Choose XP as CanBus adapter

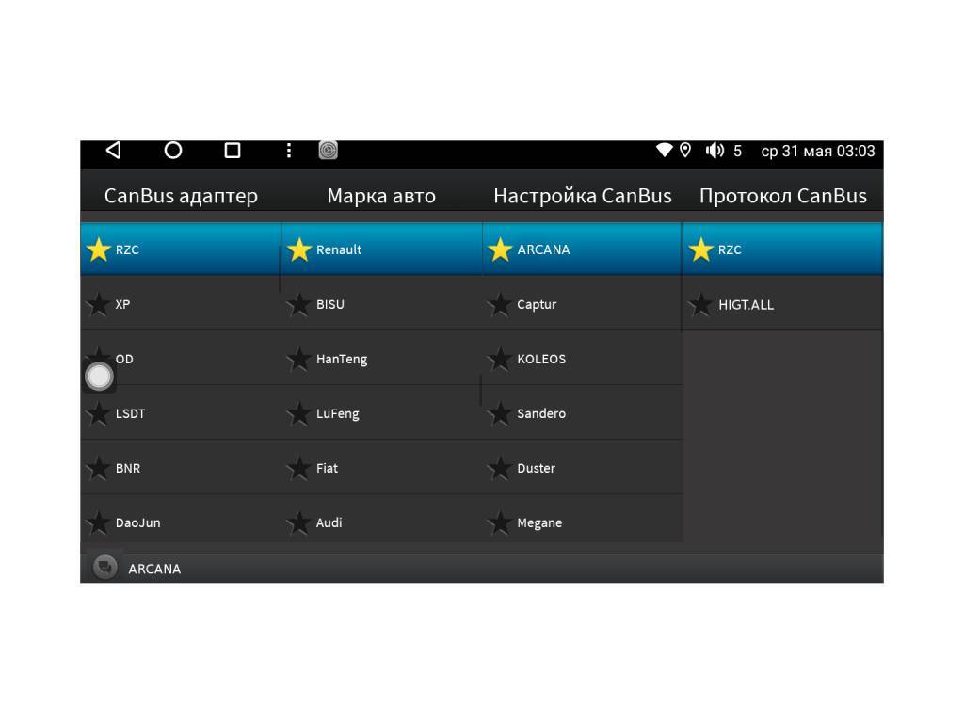coord(181,304)
